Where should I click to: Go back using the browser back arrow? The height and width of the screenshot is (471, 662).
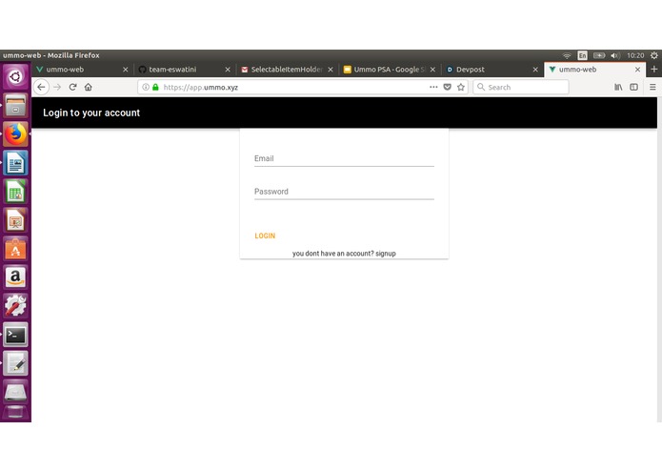click(x=41, y=87)
